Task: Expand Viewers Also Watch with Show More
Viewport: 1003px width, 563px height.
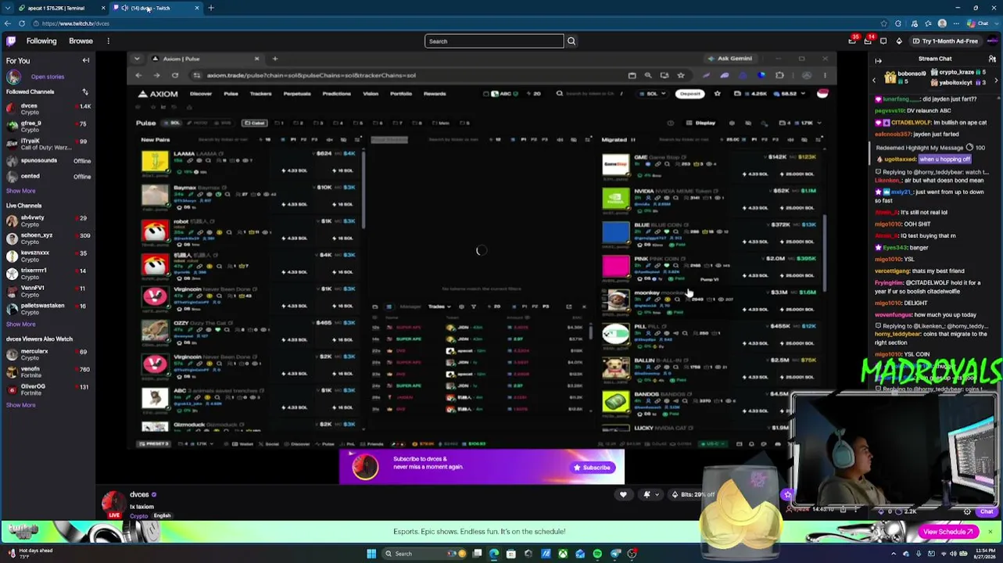Action: (21, 405)
